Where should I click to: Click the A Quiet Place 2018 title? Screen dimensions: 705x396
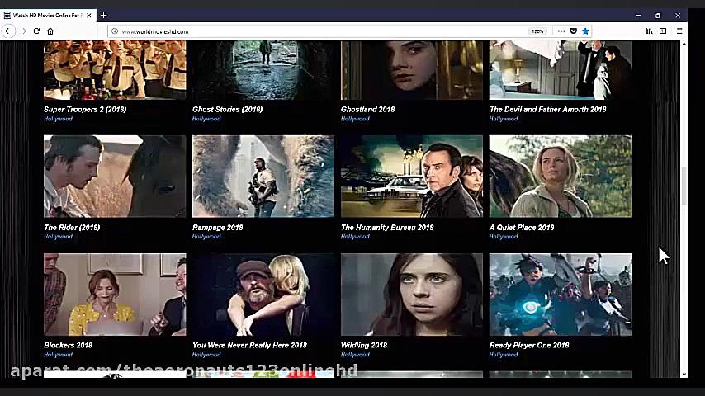pos(522,228)
